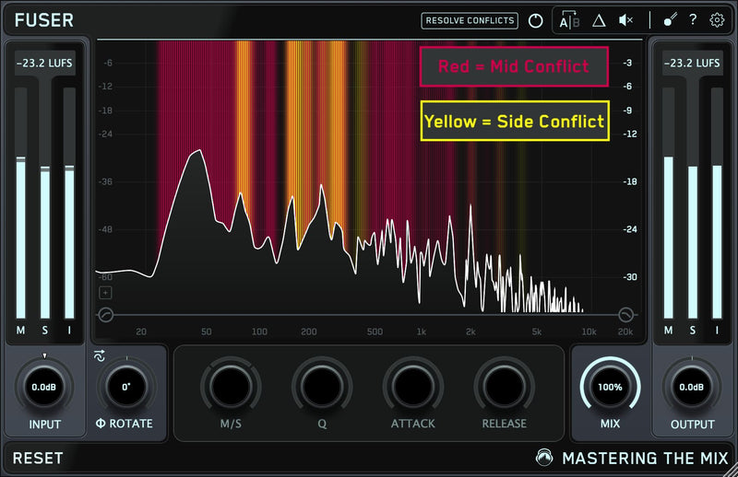738x477 pixels.
Task: Click the paintbrush icon in top bar
Action: pyautogui.click(x=670, y=20)
